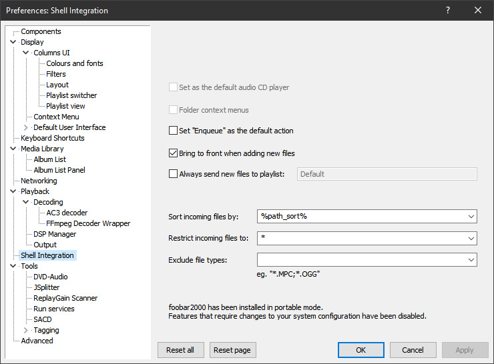Collapse the Display tree node

click(13, 42)
